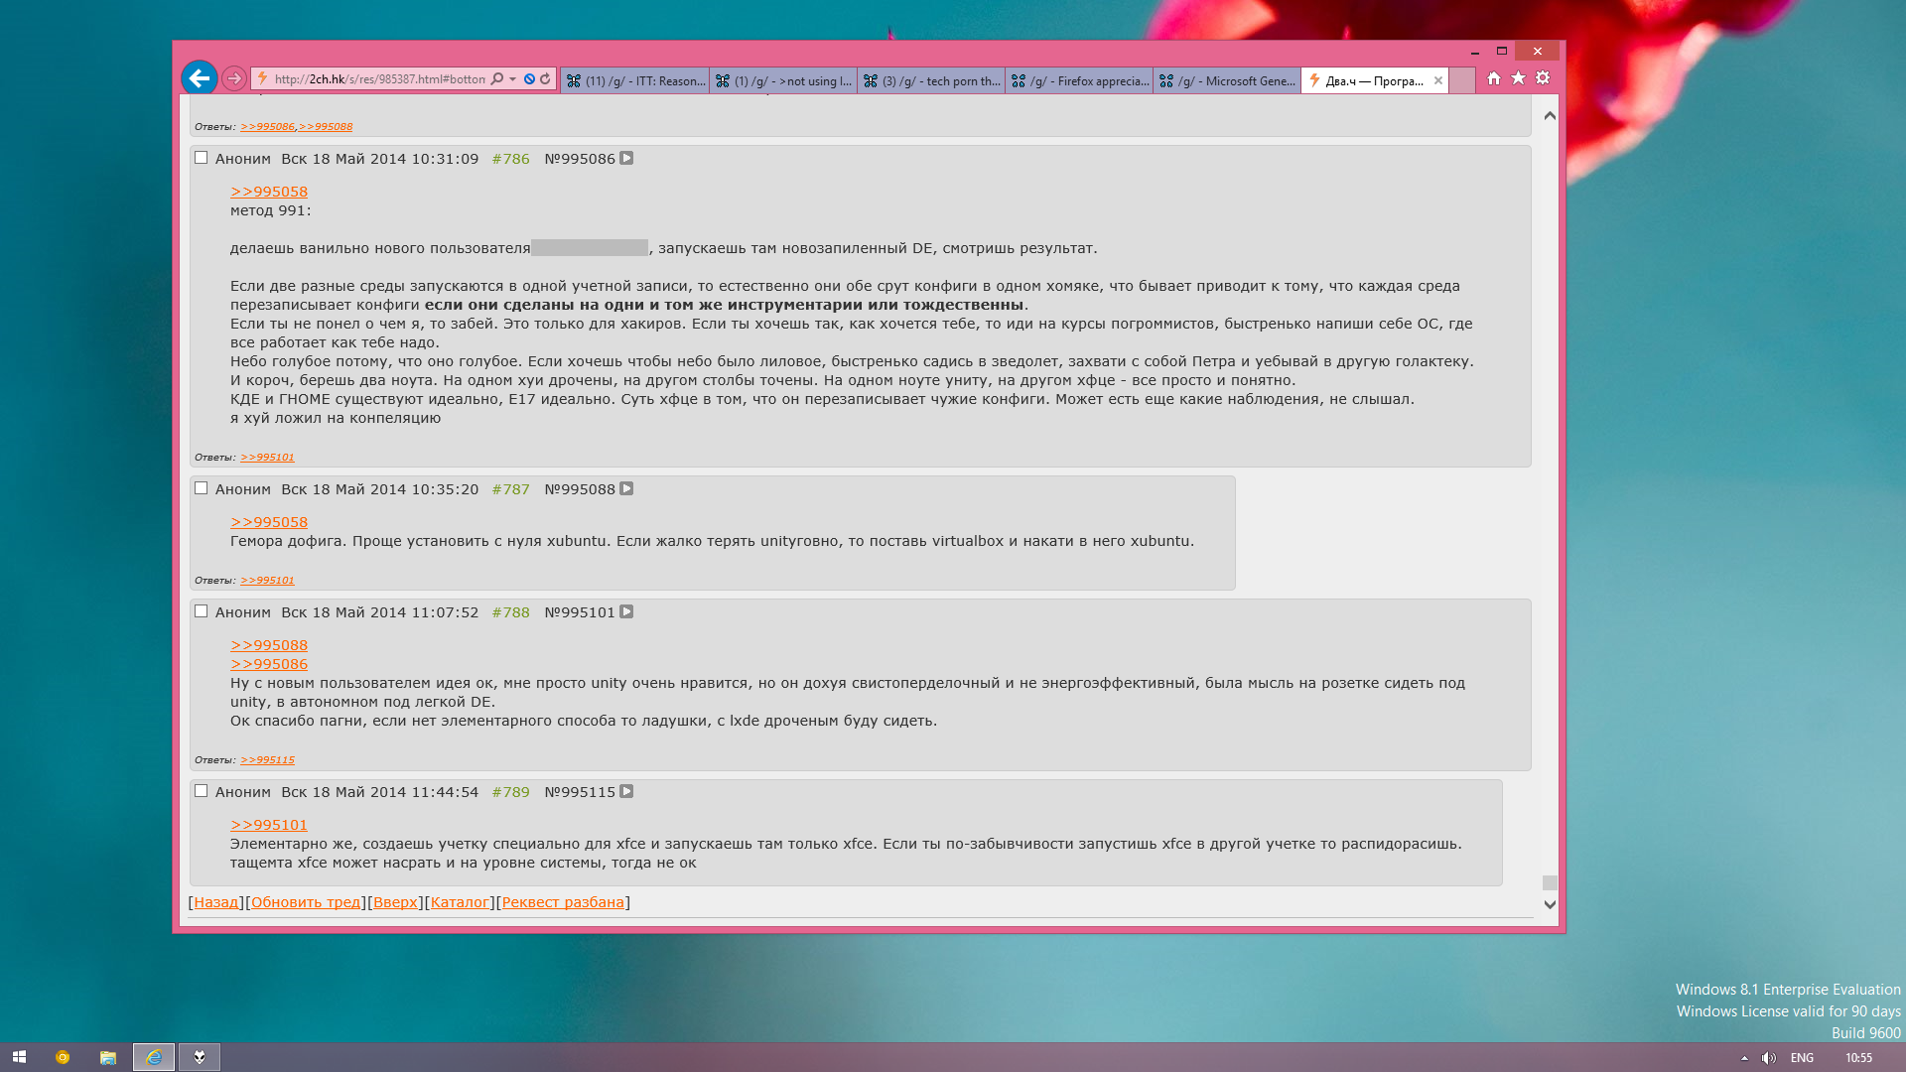The image size is (1906, 1072).
Task: Switch to the '/g/ - Firefox apprecia...' tab
Action: pos(1079,81)
